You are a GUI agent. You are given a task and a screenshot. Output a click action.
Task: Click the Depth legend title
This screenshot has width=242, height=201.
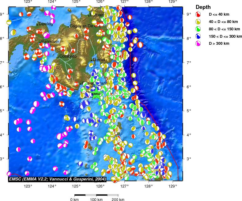[x=203, y=7]
